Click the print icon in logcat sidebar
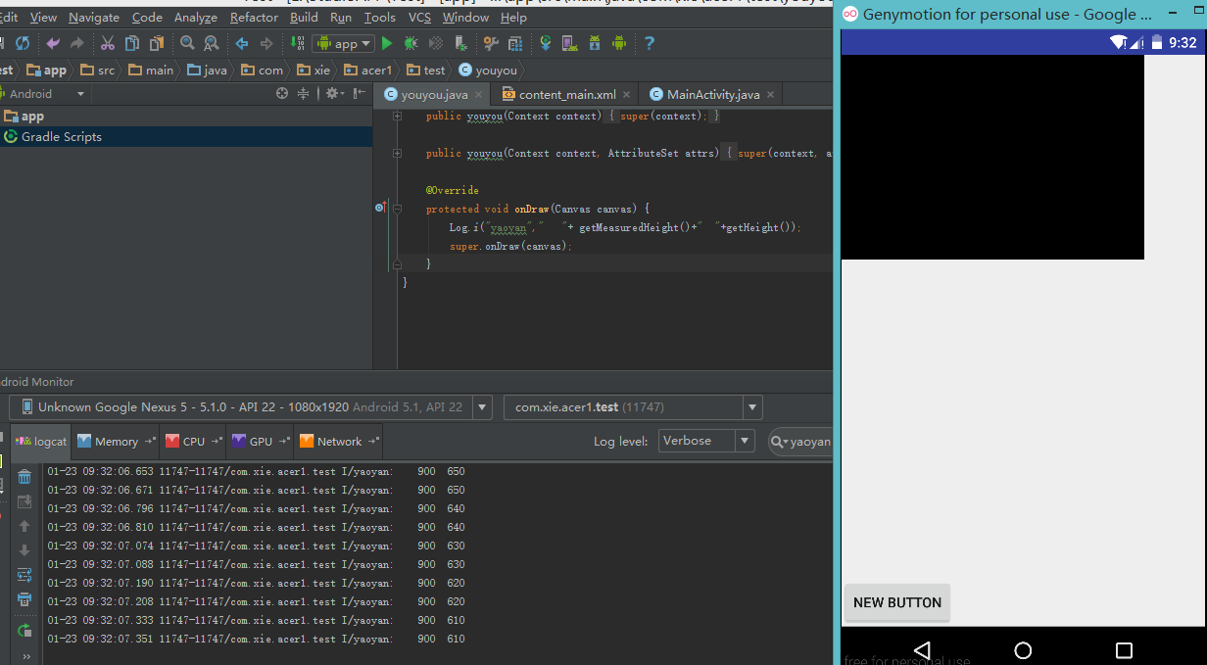 point(24,599)
